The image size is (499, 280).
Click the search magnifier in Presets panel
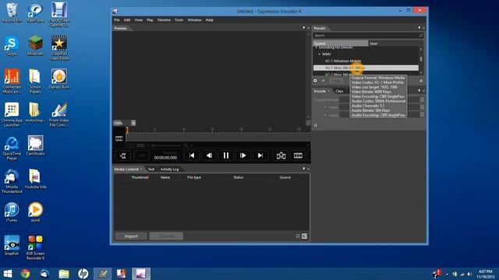pos(421,36)
